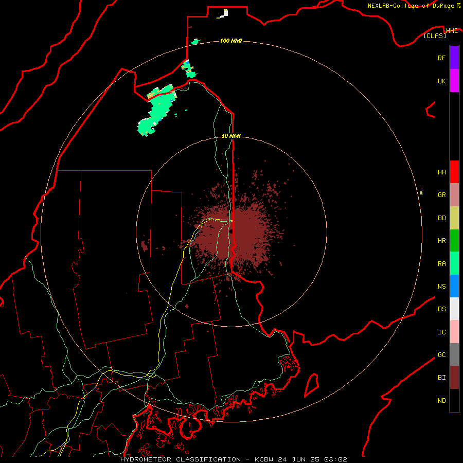
Task: Click the HHC product label
Action: [x=452, y=31]
